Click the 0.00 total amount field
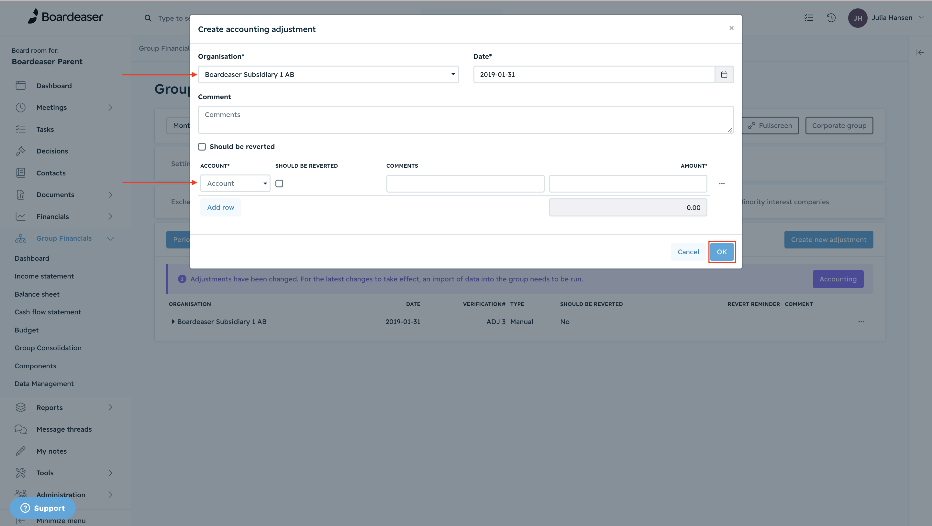This screenshot has height=526, width=932. 628,207
